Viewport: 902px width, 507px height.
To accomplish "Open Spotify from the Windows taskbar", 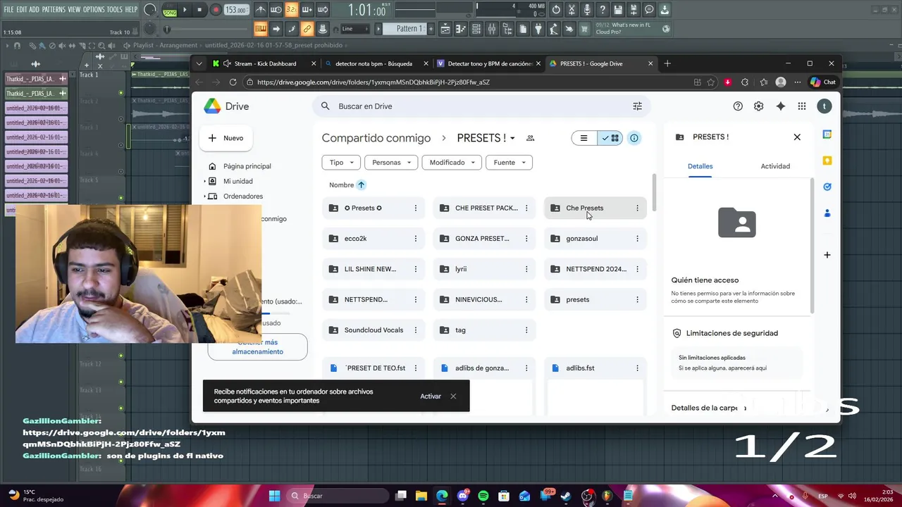I will point(483,496).
